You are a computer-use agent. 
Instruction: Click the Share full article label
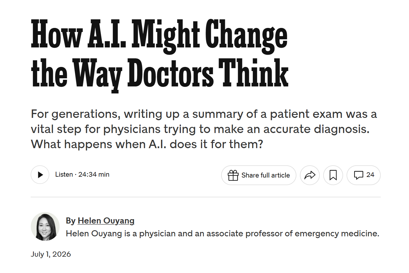(265, 175)
